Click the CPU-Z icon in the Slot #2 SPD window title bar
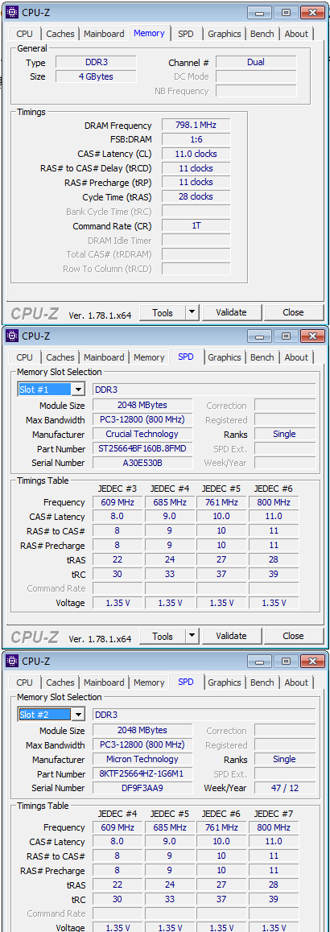 (13, 661)
